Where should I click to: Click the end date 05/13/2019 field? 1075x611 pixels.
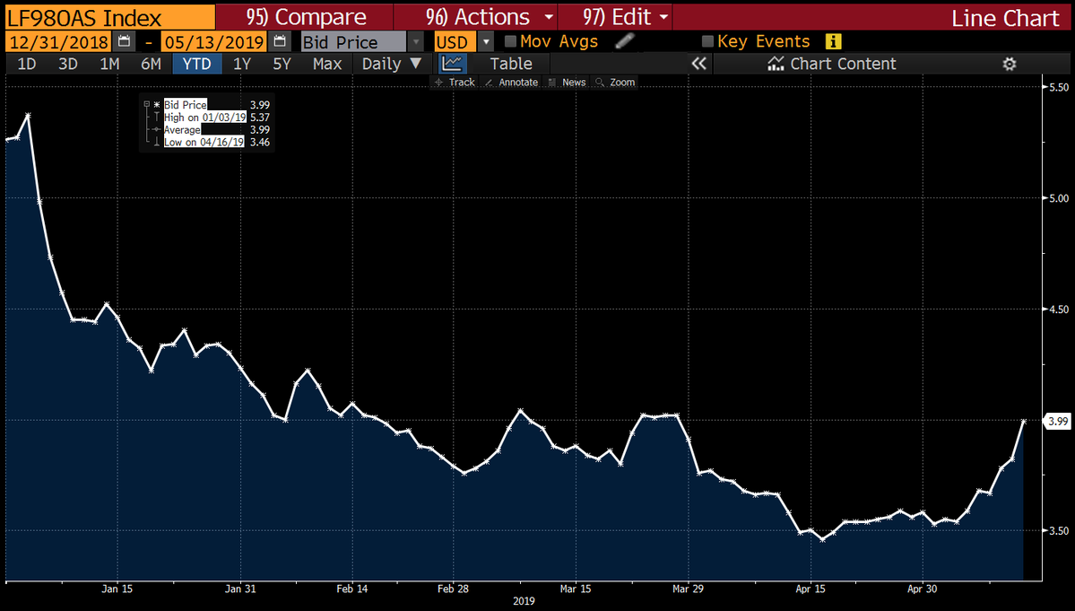pyautogui.click(x=214, y=42)
